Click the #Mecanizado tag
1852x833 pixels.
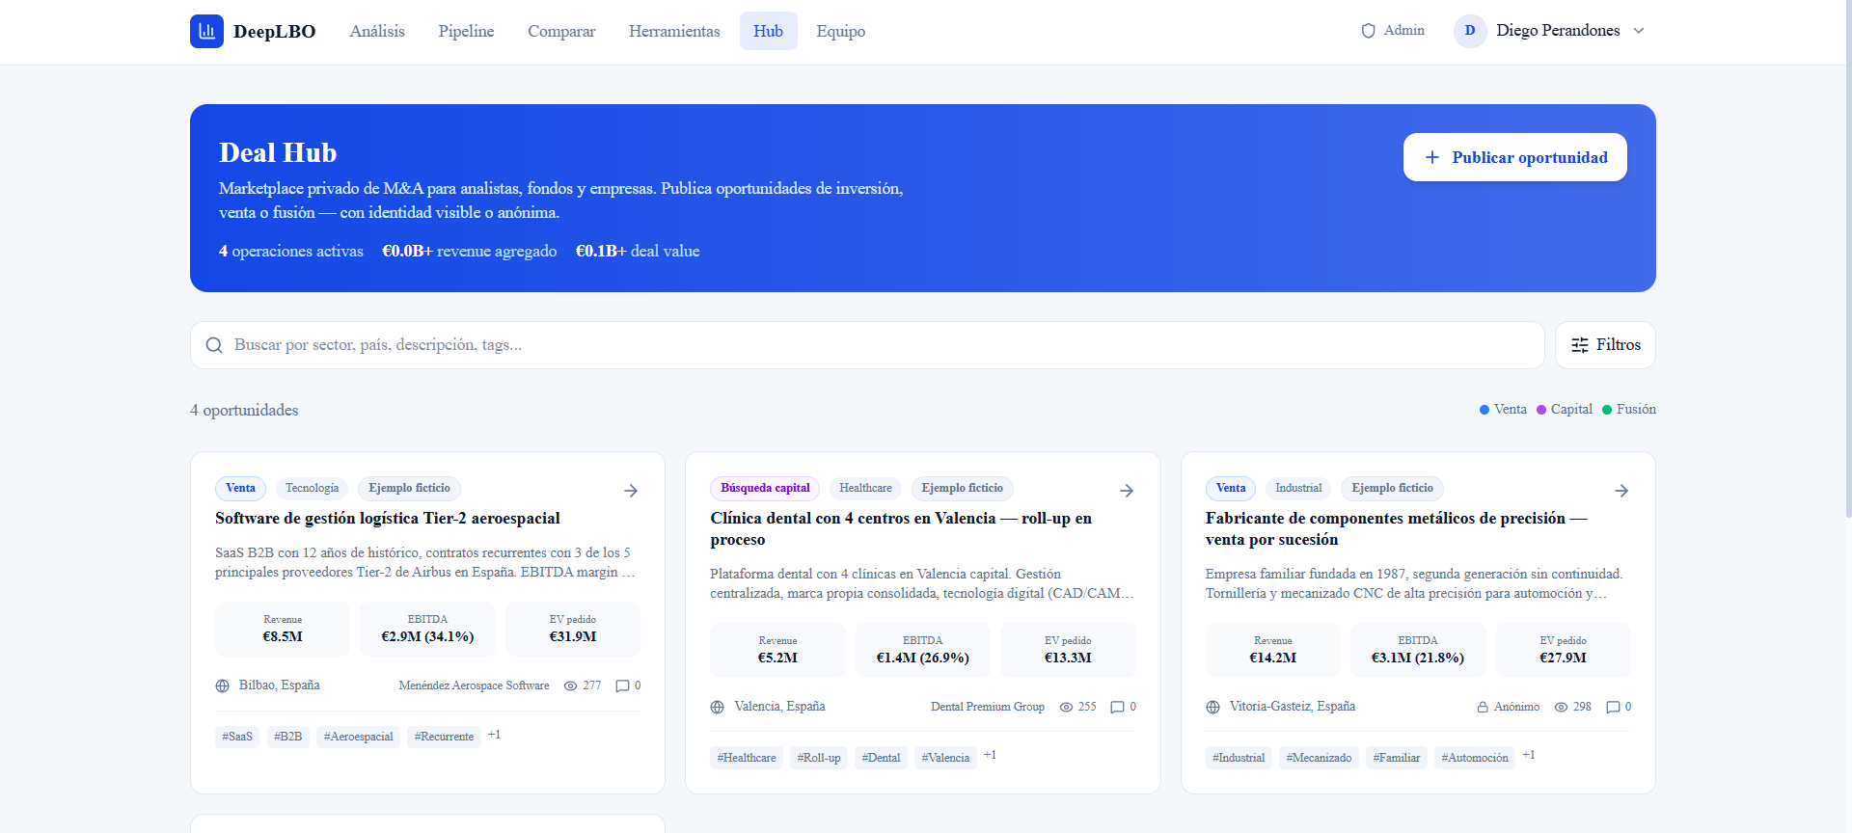tap(1319, 758)
